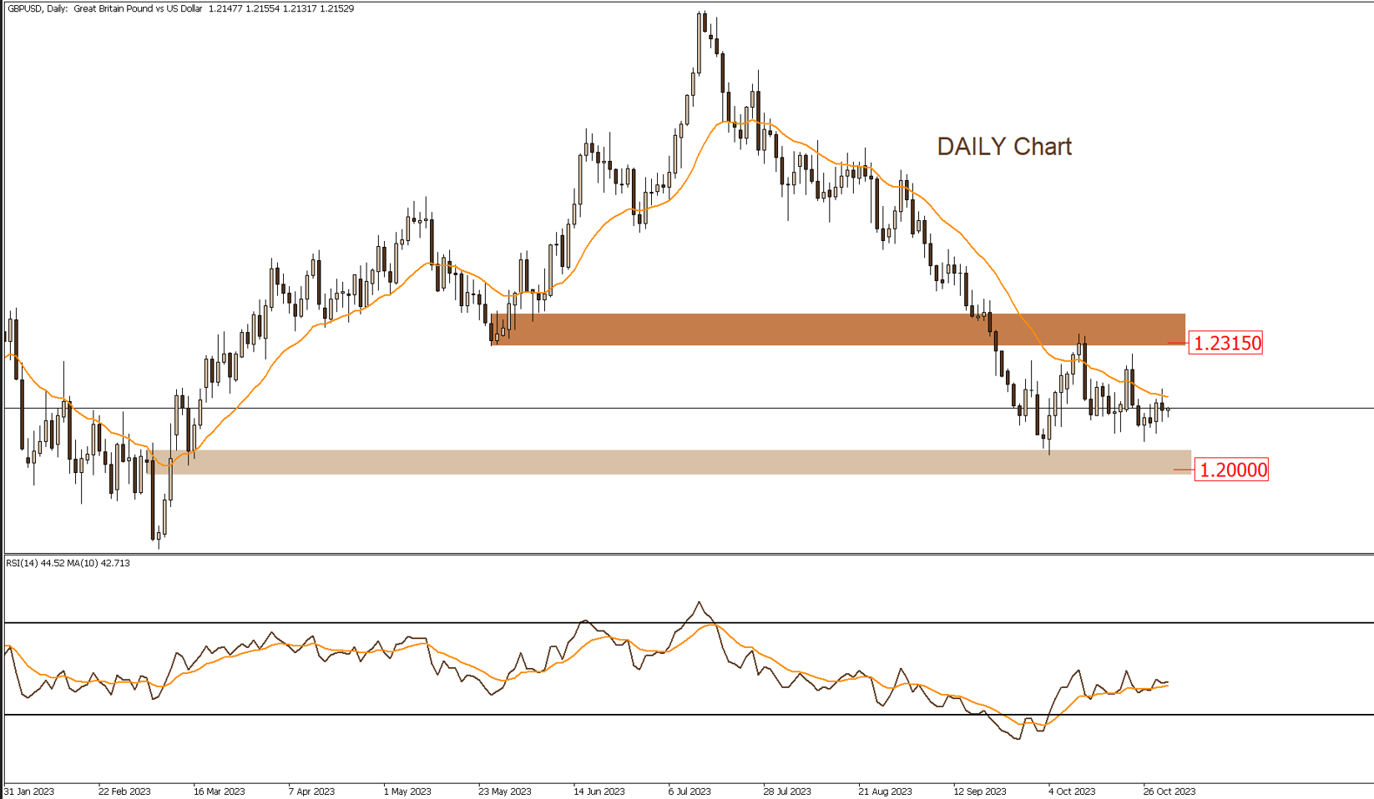Click the 14 Jun 2023 date label

[x=599, y=791]
